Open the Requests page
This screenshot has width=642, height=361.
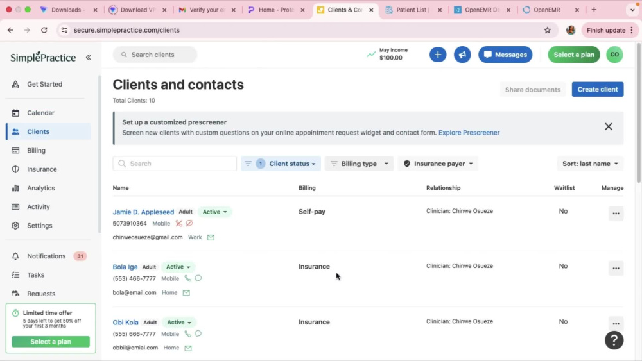point(41,294)
